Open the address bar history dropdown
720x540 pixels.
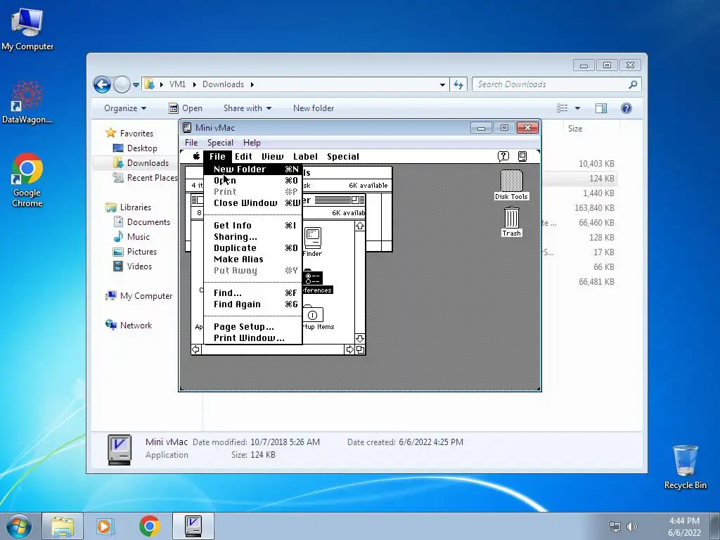click(442, 84)
